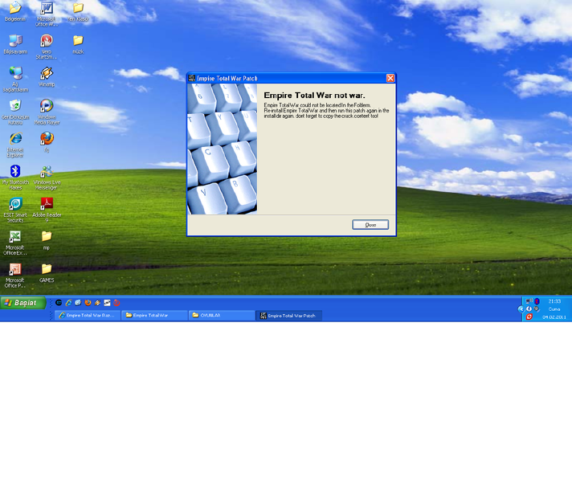Open the GAMES folder on desktop
Viewport: 572px width, 482px height.
click(x=47, y=269)
